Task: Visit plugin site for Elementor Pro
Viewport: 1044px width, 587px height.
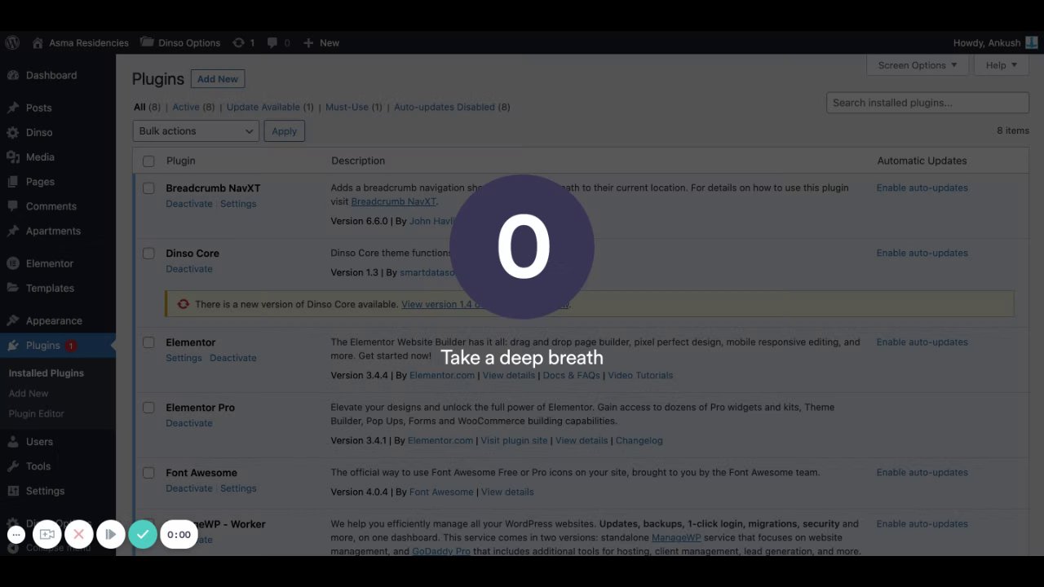Action: (515, 440)
